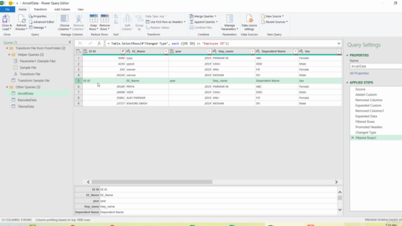Image resolution: width=402 pixels, height=226 pixels.
Task: Collapse the APPLIED STEPS section
Action: [x=347, y=82]
